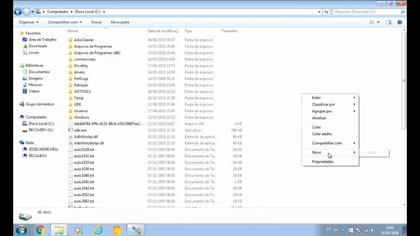Launch Google Chrome from taskbar
Screen dimensions: 420x236
[x=41, y=230]
